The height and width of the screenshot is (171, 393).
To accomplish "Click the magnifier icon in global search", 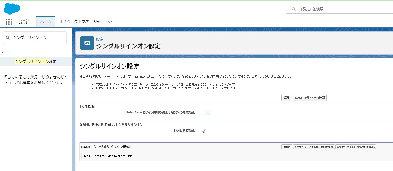I will [294, 9].
